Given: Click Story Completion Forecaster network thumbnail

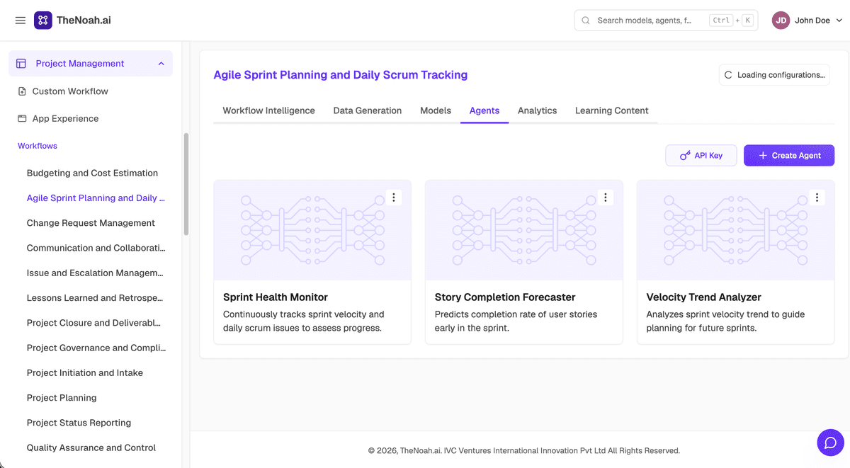Looking at the screenshot, I should (x=524, y=230).
